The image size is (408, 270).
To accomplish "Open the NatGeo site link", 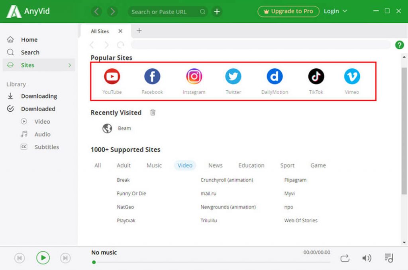I will tap(125, 207).
